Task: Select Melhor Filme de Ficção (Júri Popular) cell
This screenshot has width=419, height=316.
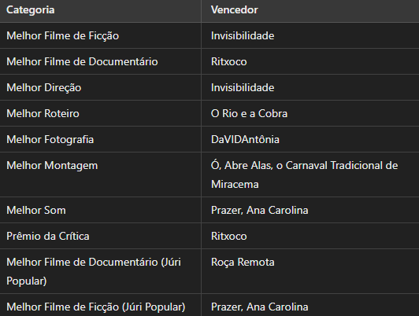Action: (x=101, y=306)
